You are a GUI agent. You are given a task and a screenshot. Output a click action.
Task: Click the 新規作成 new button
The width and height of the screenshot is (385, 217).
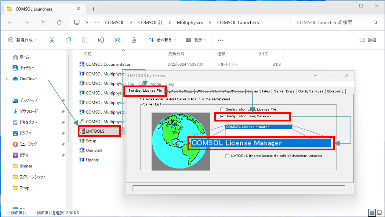coord(23,40)
